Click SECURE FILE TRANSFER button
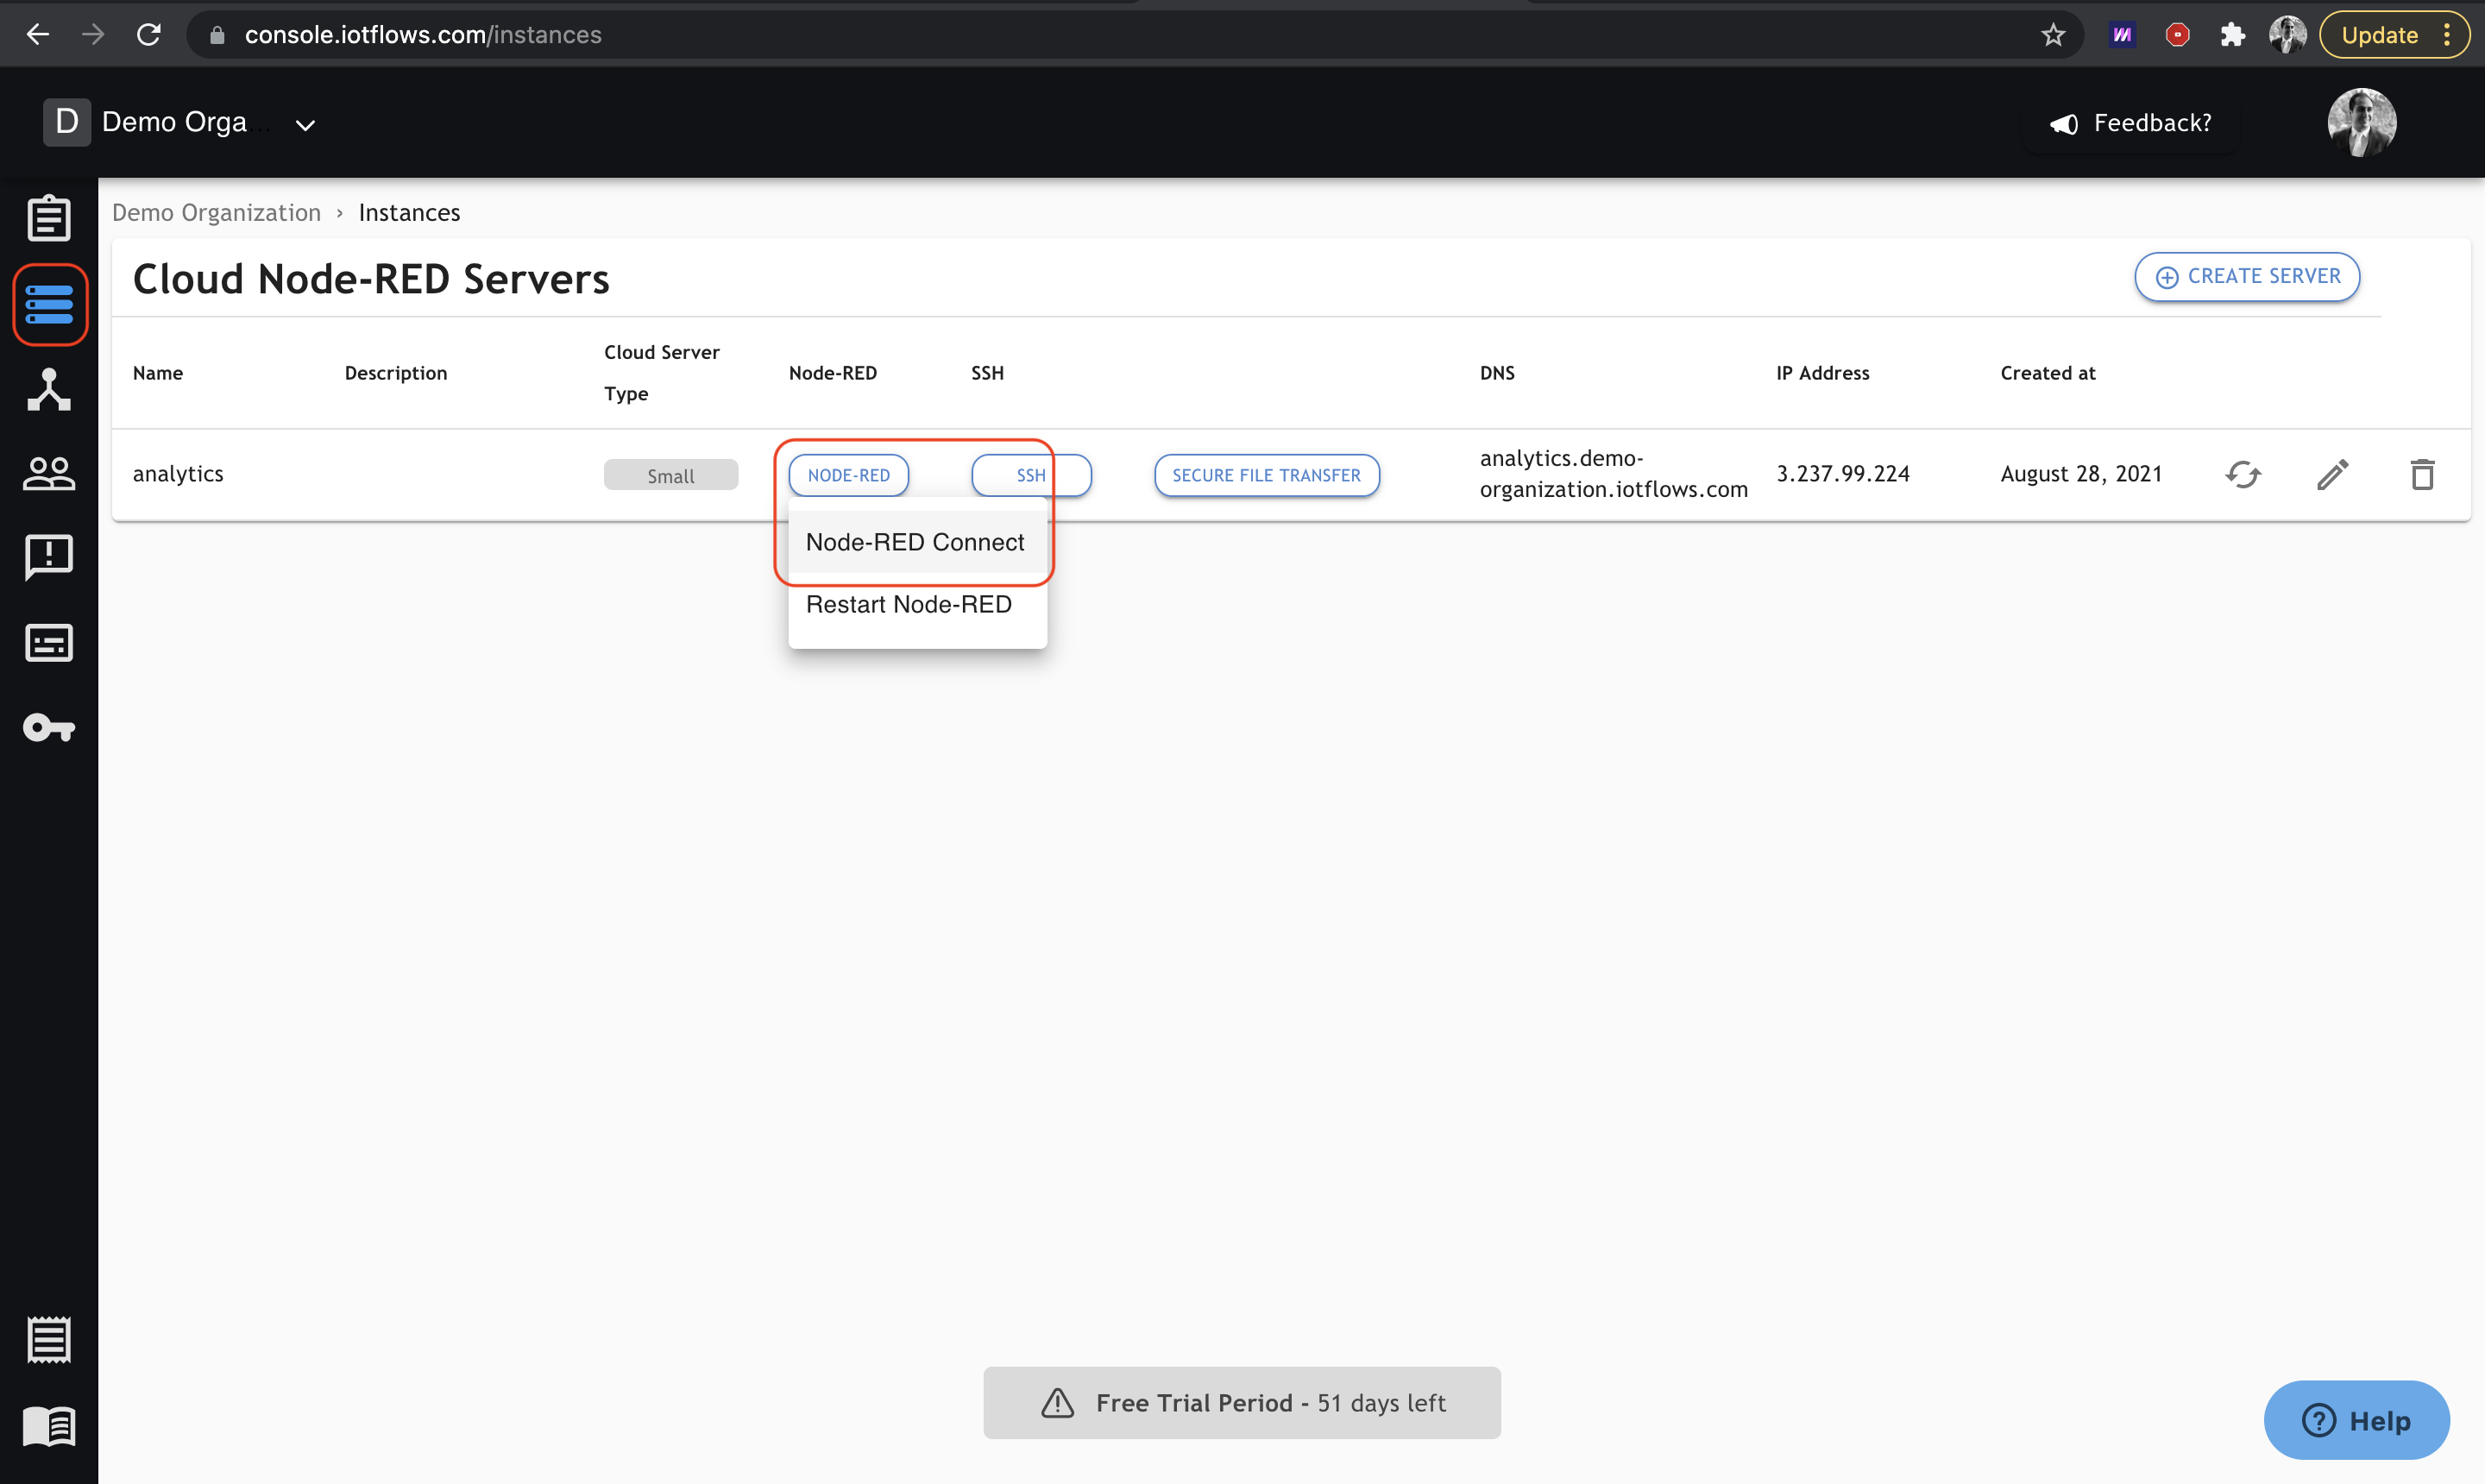 (x=1266, y=475)
